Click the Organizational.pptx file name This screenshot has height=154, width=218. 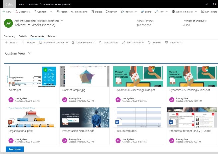(x=21, y=131)
